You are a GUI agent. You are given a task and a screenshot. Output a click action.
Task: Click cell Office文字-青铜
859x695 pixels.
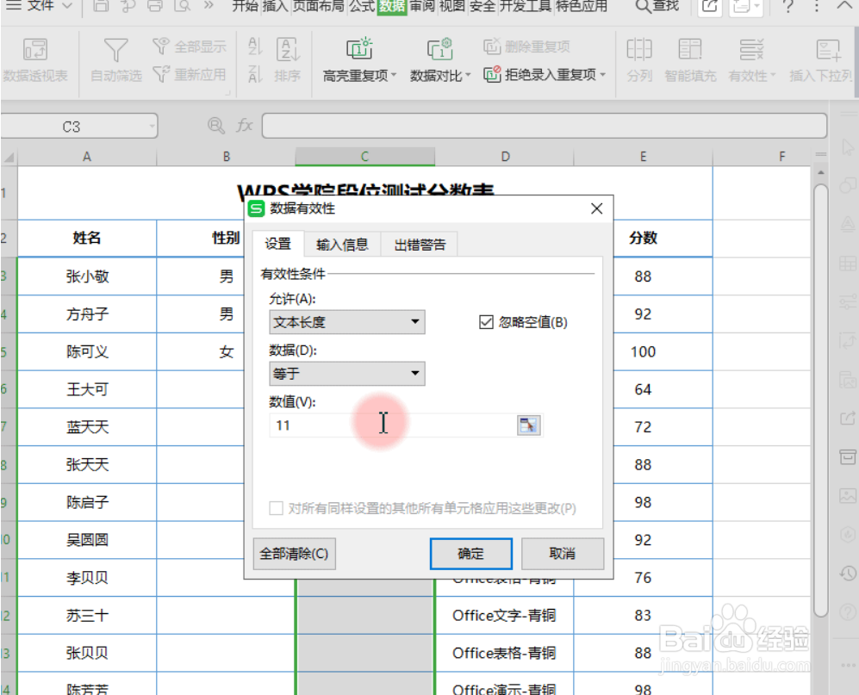[504, 616]
